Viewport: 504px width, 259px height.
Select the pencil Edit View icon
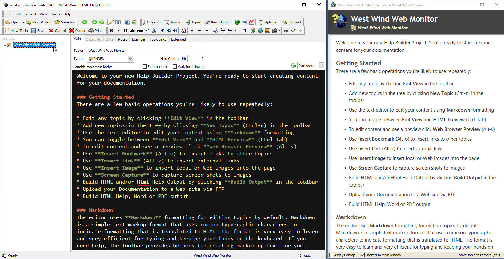pyautogui.click(x=111, y=22)
